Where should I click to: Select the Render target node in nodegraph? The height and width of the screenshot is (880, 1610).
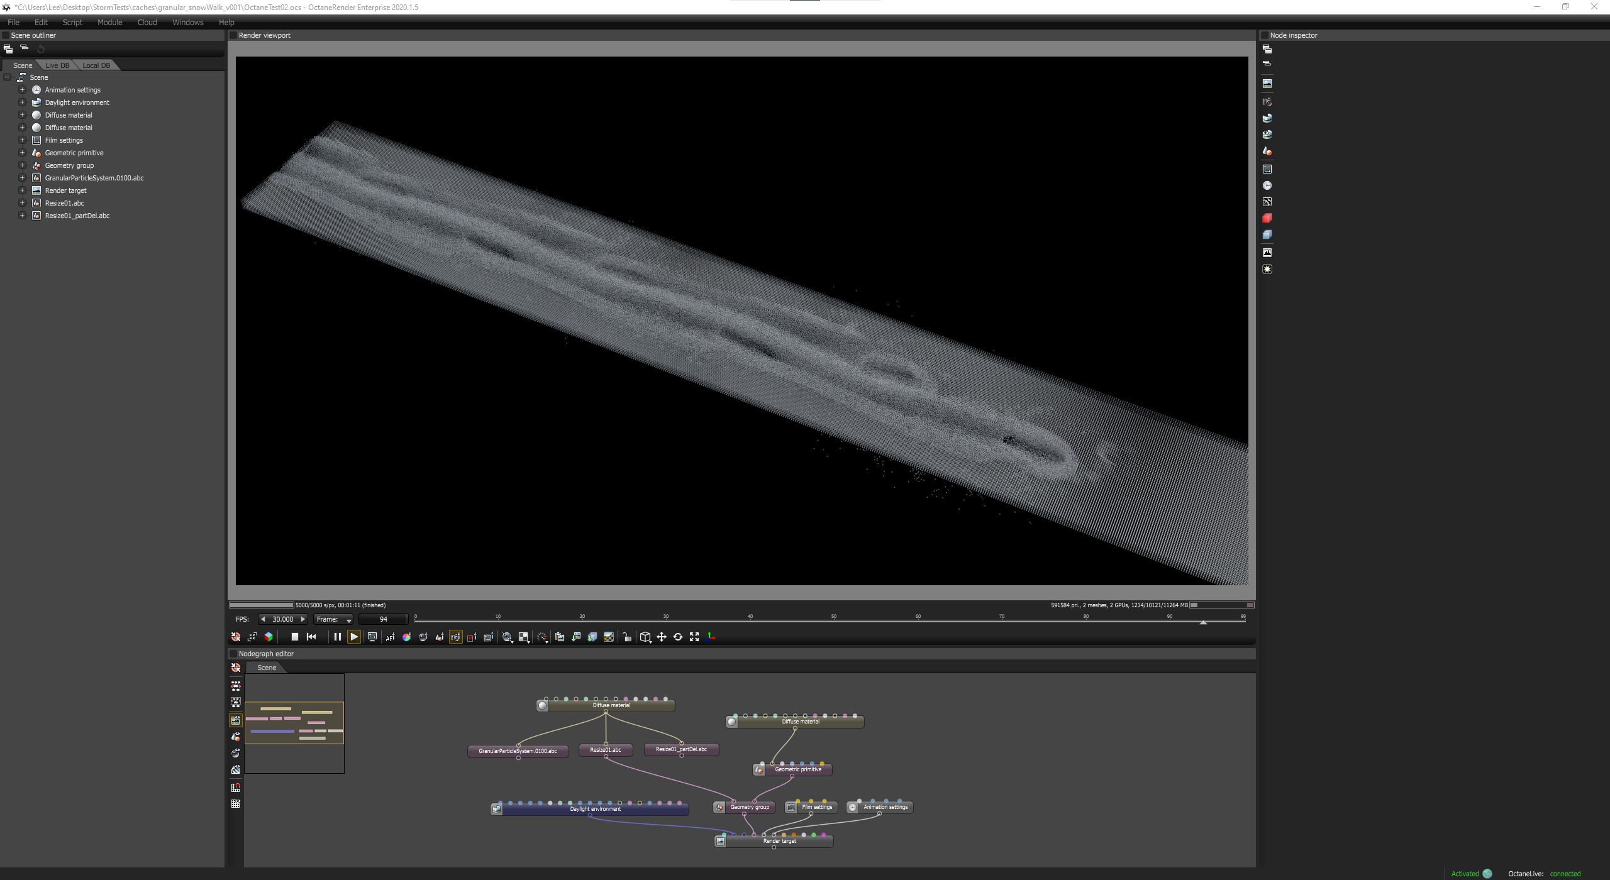pos(779,841)
